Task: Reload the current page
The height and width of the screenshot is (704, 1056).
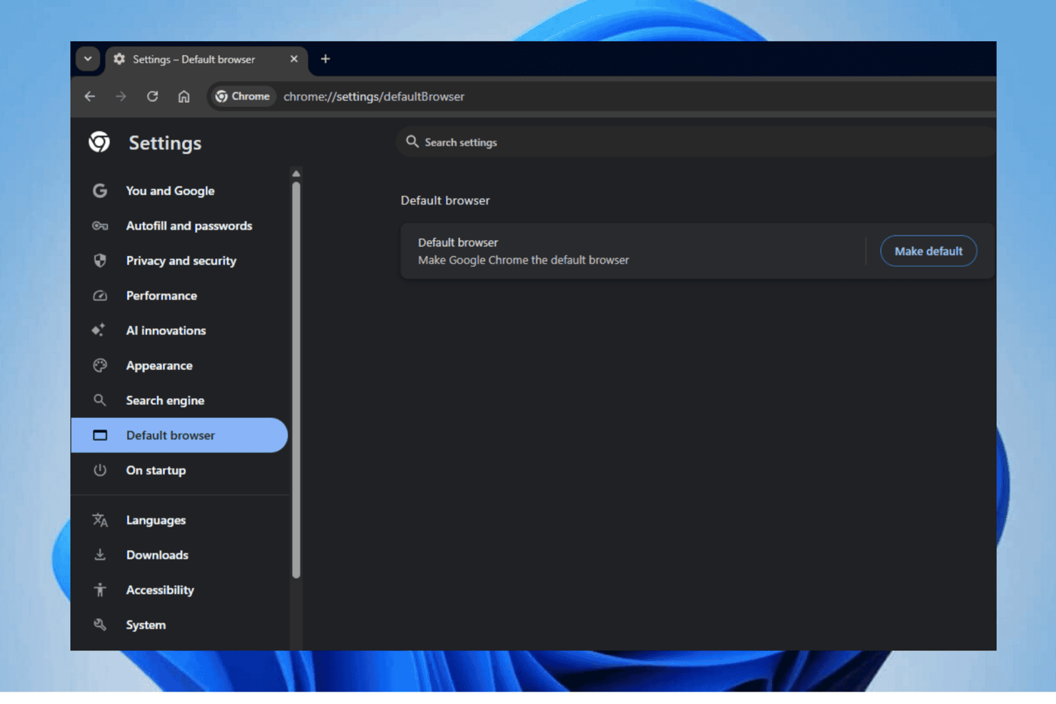Action: [153, 96]
